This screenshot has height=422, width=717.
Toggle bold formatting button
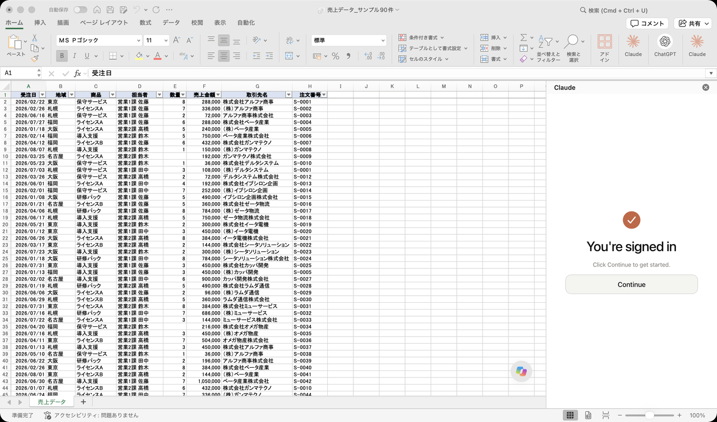pos(62,56)
